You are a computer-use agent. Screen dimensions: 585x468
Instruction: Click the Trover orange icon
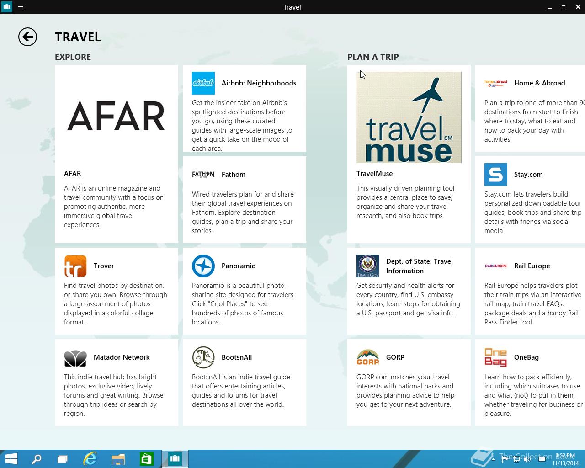pyautogui.click(x=75, y=266)
